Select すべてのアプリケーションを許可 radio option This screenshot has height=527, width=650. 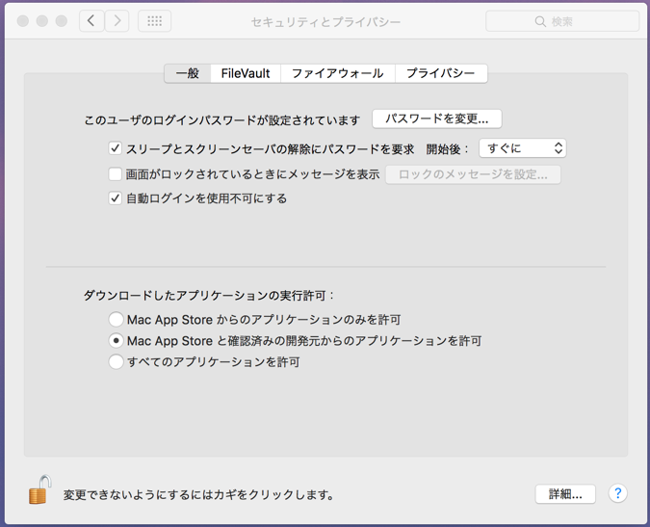[116, 361]
